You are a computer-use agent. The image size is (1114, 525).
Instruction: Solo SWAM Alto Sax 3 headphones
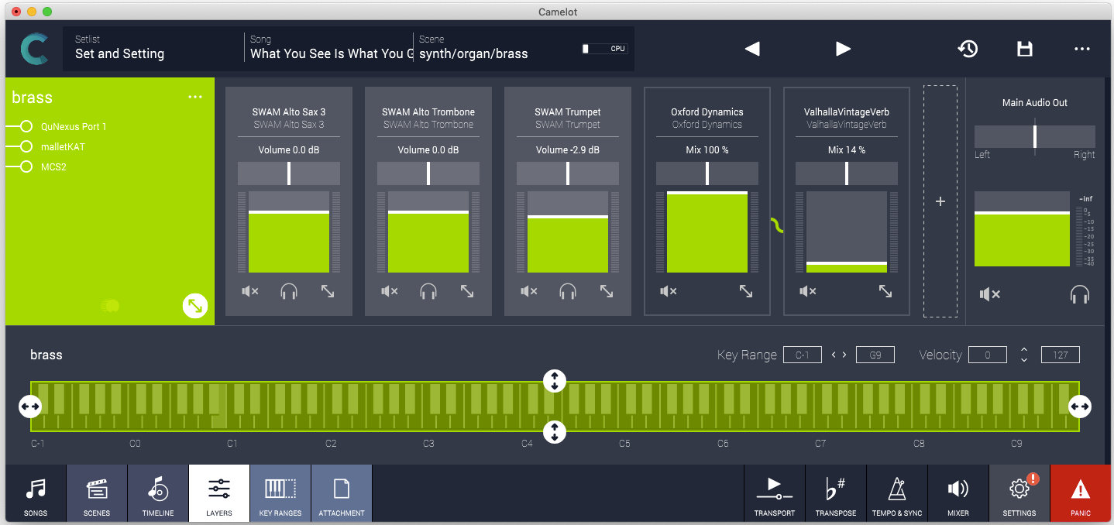coord(289,292)
